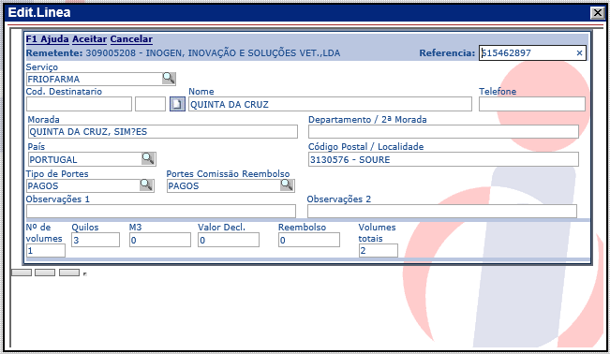Click the Departamento / 2ª Morada field
This screenshot has height=354, width=610.
[443, 131]
